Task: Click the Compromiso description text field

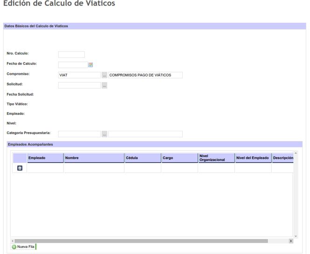Action: coord(145,75)
